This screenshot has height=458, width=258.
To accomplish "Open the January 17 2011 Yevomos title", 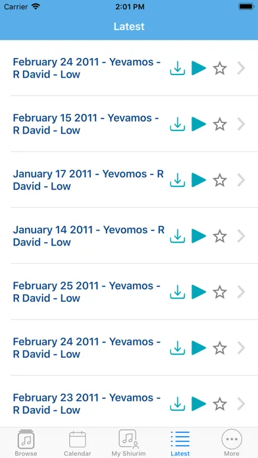I will pos(88,180).
